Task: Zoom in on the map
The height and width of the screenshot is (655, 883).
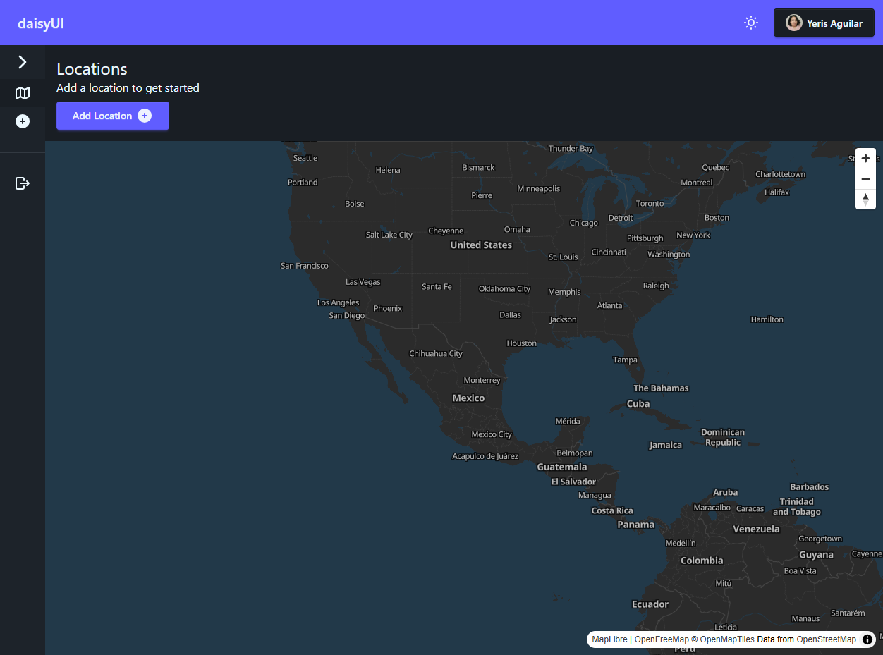Action: (x=865, y=159)
